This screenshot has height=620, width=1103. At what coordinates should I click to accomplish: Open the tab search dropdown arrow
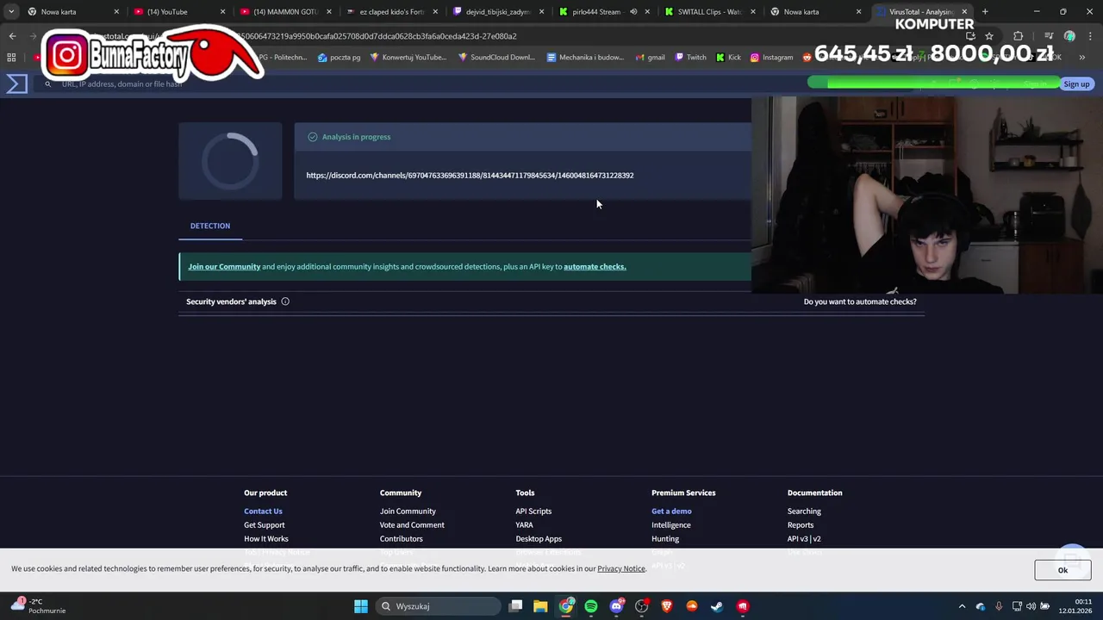coord(11,12)
